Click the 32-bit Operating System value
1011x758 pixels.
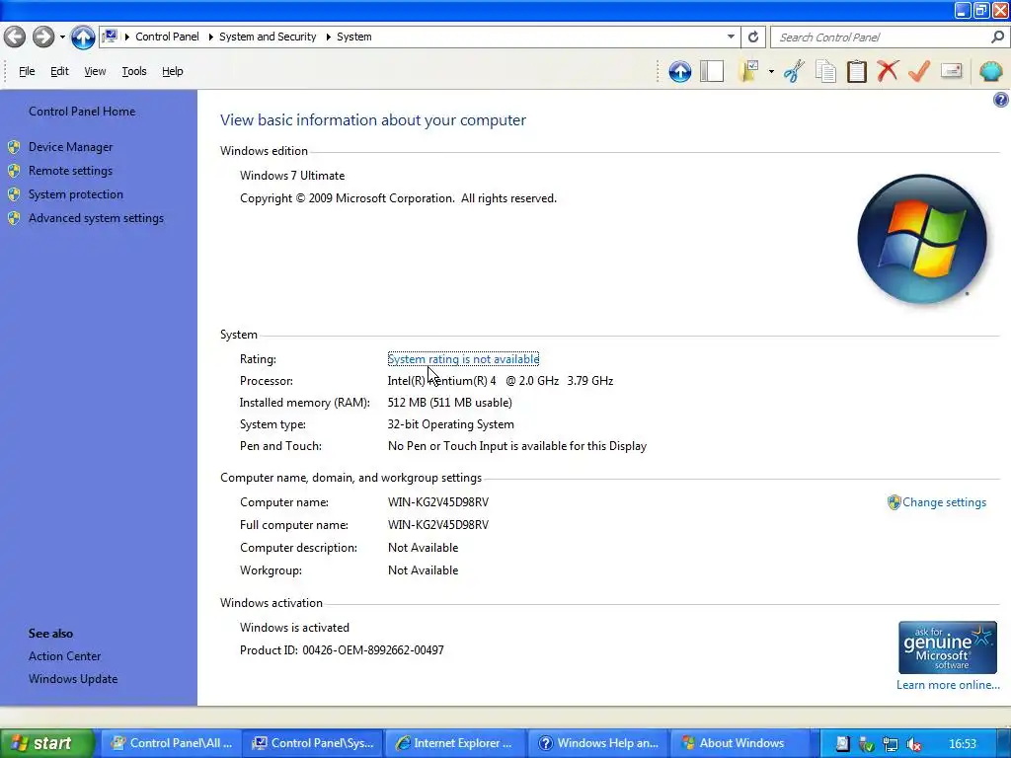(x=450, y=424)
